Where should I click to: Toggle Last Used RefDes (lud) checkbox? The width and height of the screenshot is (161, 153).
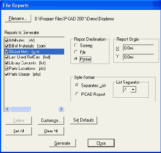click(x=7, y=57)
